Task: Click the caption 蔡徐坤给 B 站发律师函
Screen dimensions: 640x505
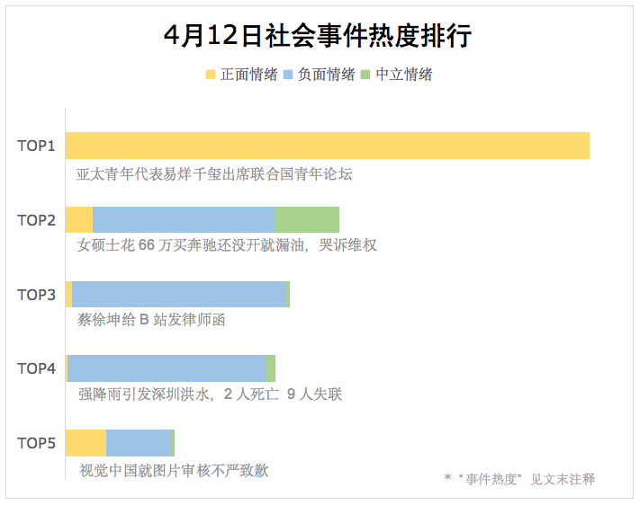Action: [151, 320]
